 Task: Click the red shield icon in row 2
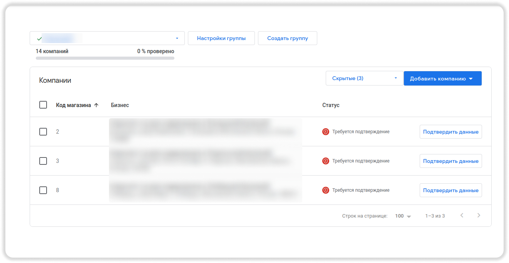326,132
